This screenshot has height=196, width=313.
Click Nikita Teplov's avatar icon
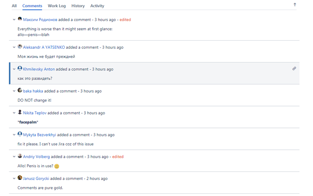pyautogui.click(x=20, y=112)
